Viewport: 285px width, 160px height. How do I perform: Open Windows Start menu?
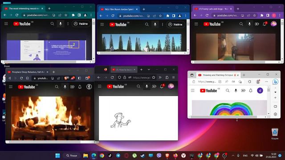tap(57, 156)
